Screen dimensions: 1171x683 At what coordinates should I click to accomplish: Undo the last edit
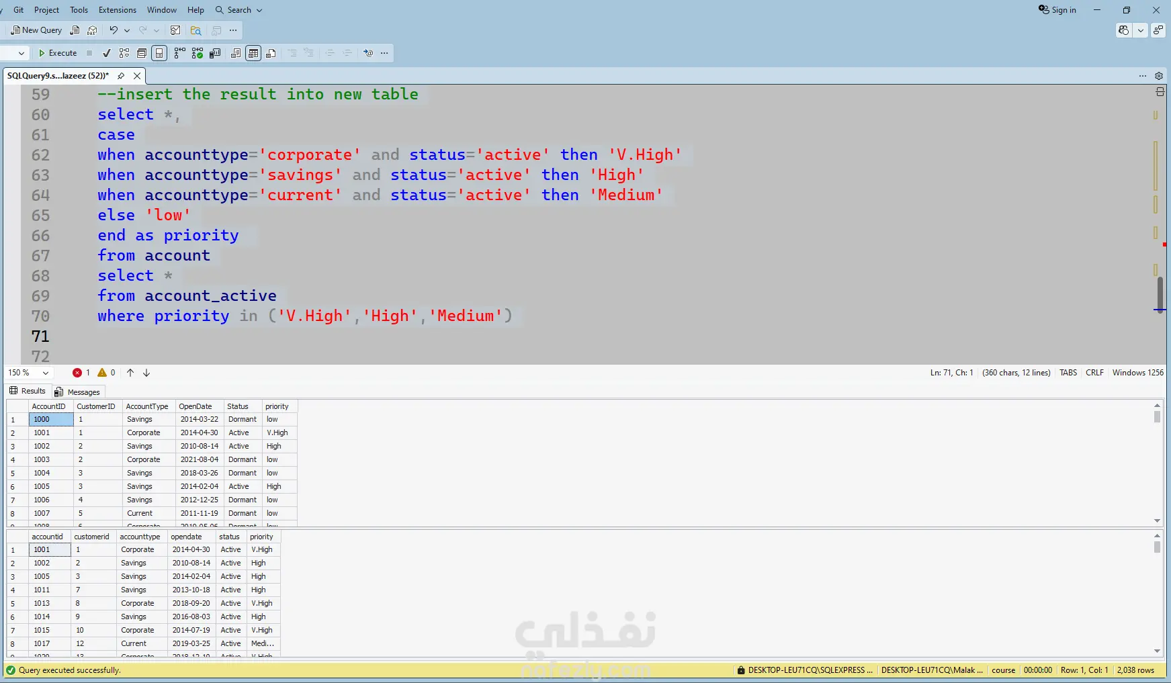click(114, 30)
